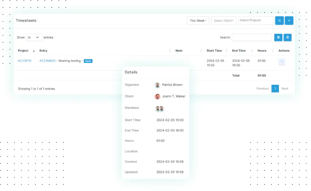
Task: Open the timer clock icon button
Action: [279, 20]
